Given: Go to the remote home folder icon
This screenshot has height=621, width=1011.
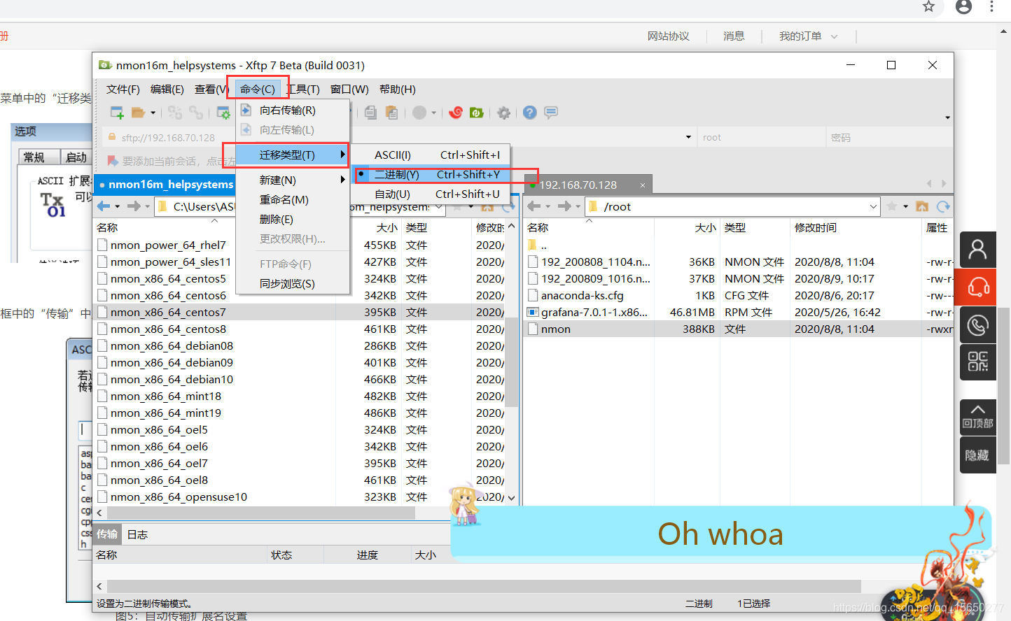Looking at the screenshot, I should coord(922,206).
